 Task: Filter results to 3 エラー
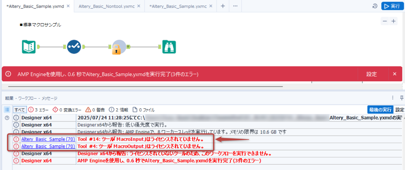(x=38, y=110)
